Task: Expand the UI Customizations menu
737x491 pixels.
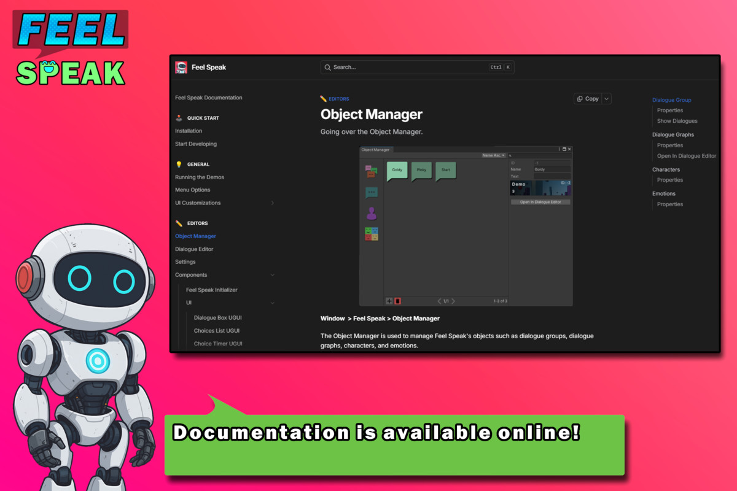Action: (x=273, y=203)
